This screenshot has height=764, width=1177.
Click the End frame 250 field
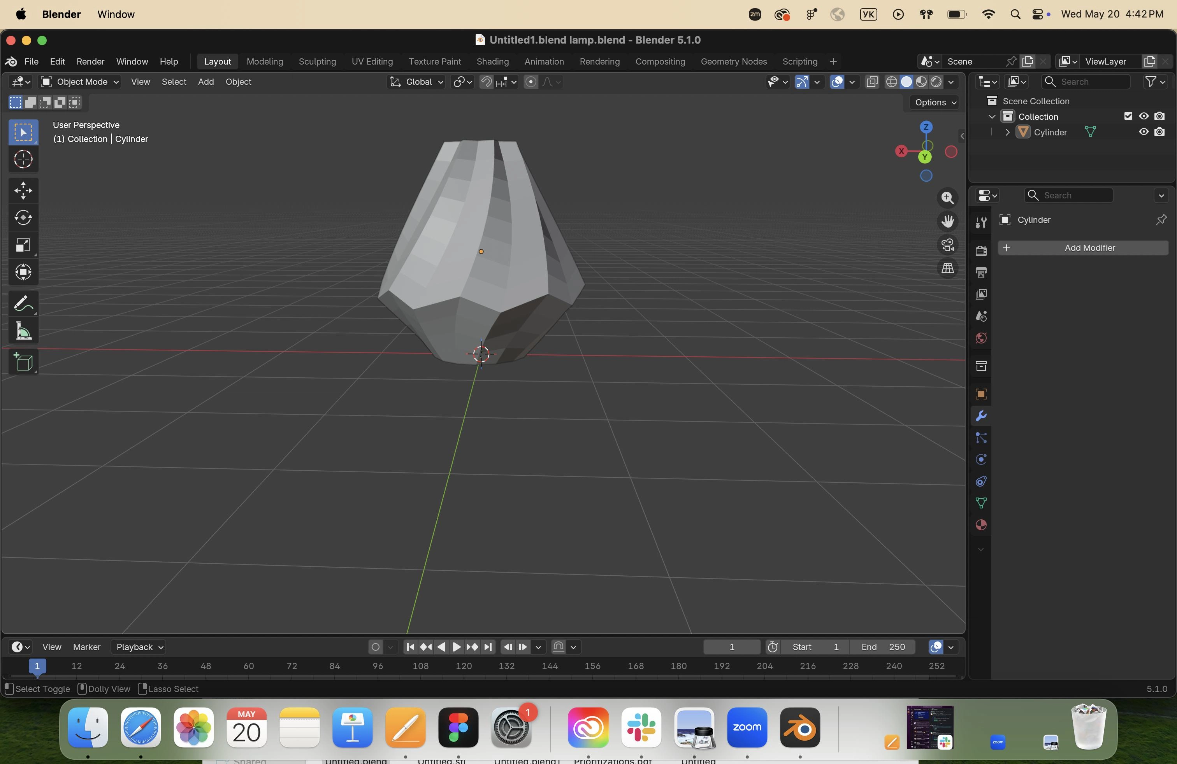[x=883, y=647]
